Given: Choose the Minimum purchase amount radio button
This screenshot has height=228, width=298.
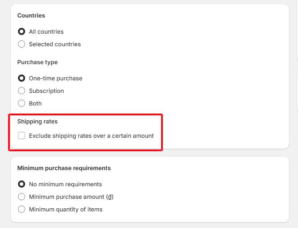Looking at the screenshot, I should click(x=22, y=197).
